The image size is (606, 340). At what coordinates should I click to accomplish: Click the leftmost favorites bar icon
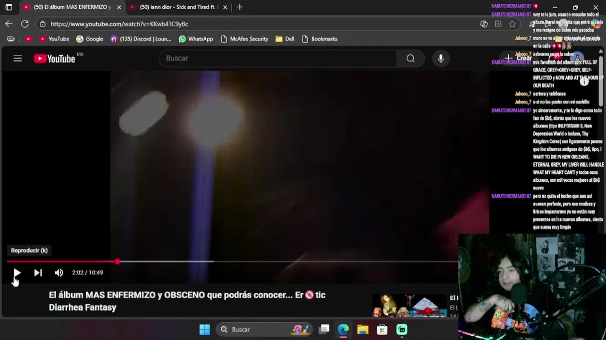coord(11,39)
